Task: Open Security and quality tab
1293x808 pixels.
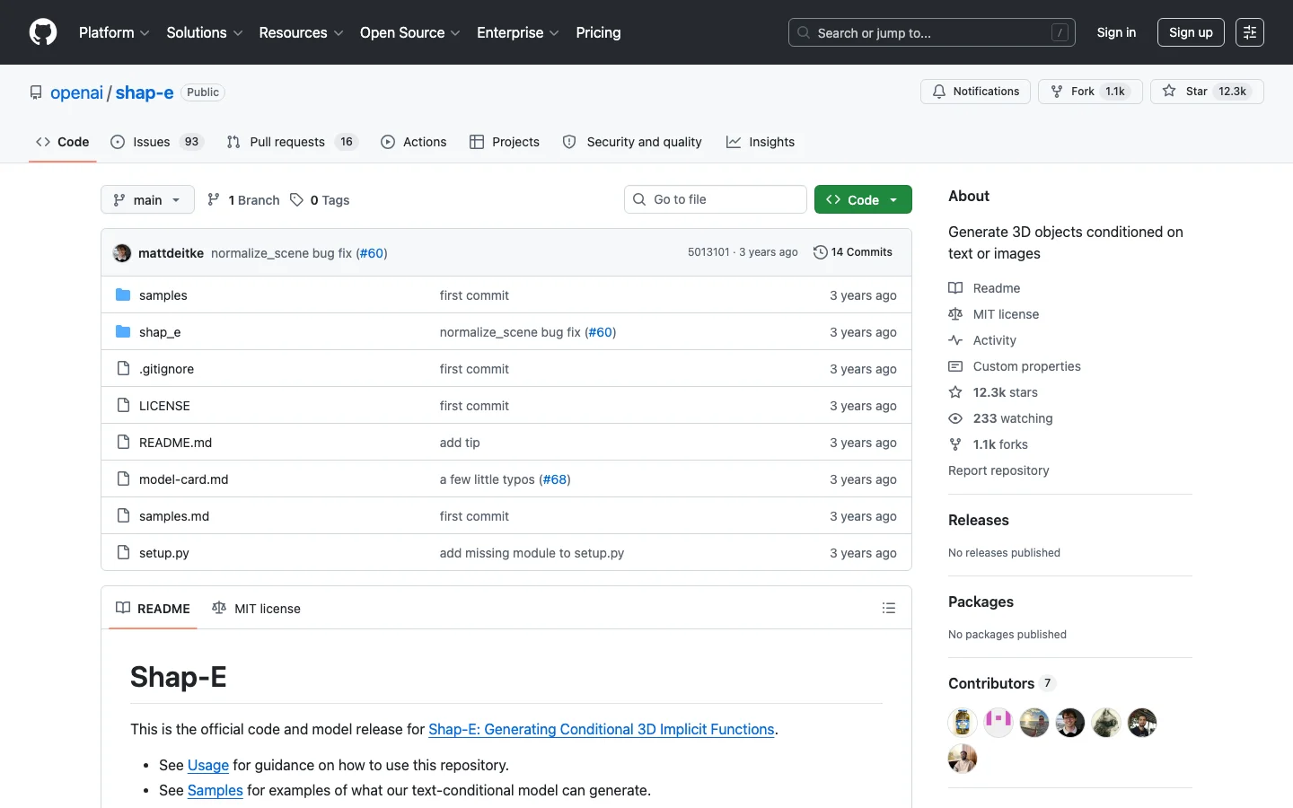Action: click(x=632, y=142)
